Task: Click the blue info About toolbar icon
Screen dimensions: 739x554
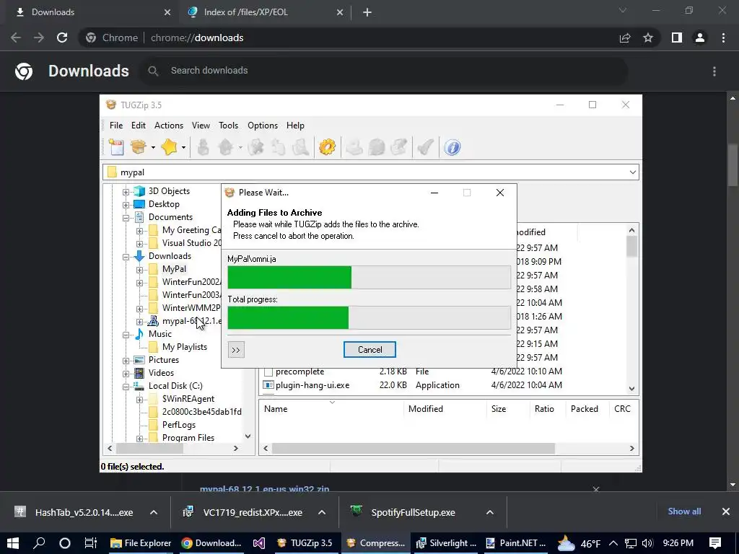Action: 452,147
